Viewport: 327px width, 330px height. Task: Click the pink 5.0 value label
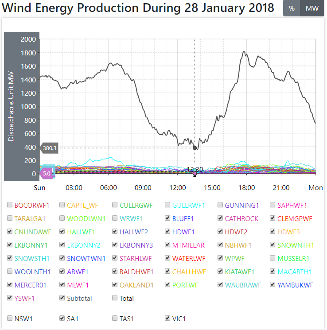(46, 174)
